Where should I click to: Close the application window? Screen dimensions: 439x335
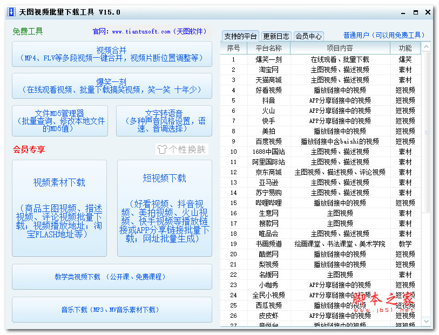428,12
